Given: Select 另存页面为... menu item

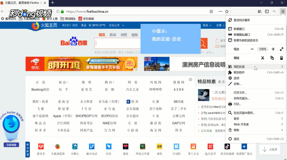Looking at the screenshot, I should [256, 98].
